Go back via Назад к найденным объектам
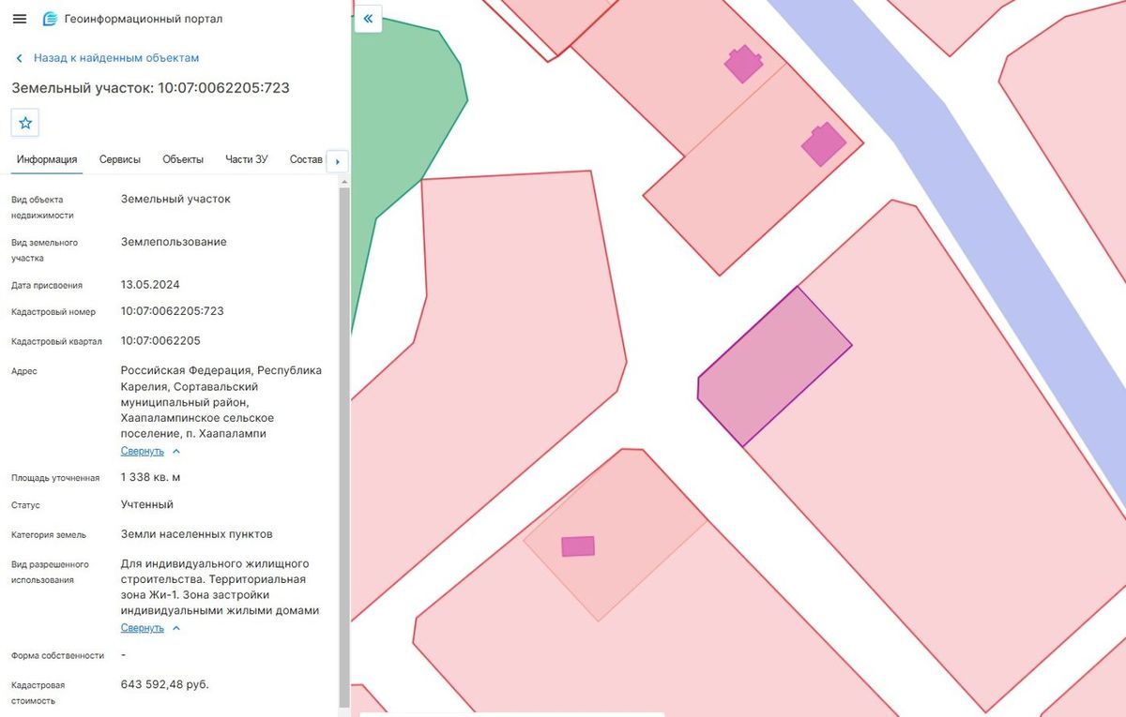The image size is (1126, 717). [107, 58]
